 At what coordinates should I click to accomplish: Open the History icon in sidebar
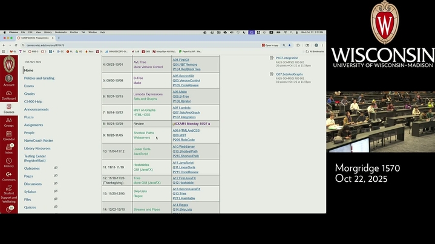[x=8, y=161]
